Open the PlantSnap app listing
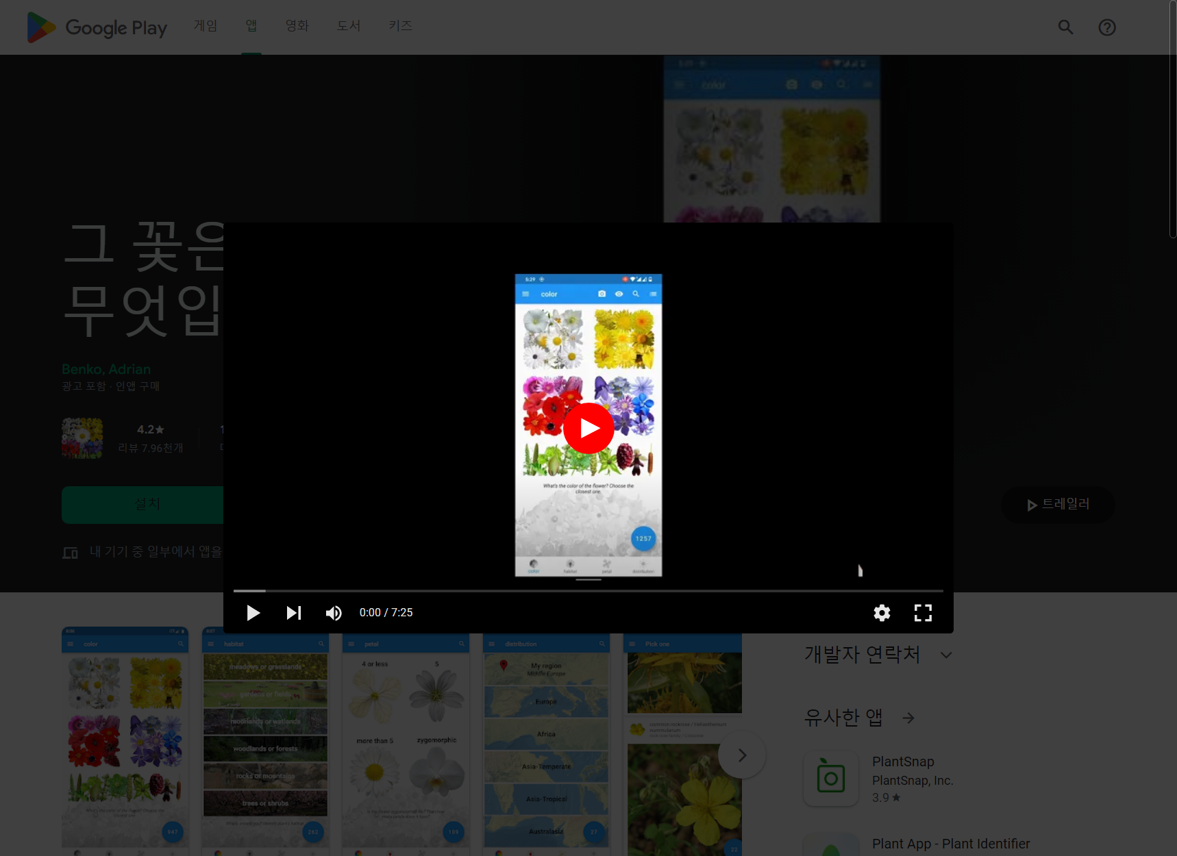Screen dimensions: 1177x856 (903, 761)
